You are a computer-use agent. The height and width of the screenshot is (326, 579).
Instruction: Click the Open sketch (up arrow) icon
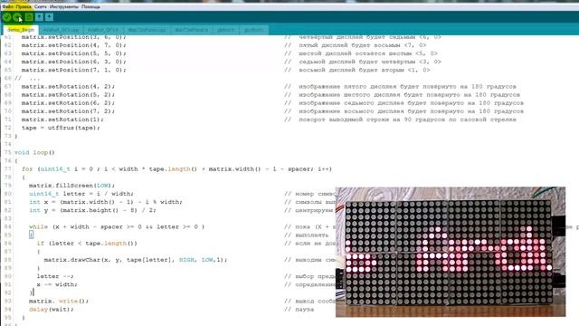click(39, 17)
